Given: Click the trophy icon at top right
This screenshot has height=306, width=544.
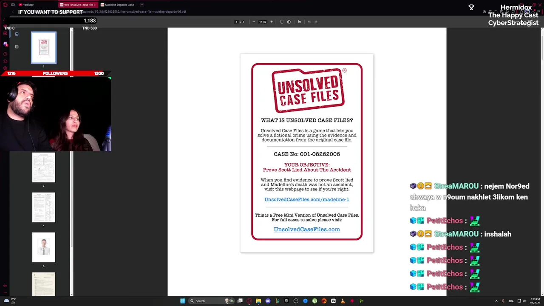Looking at the screenshot, I should (471, 7).
